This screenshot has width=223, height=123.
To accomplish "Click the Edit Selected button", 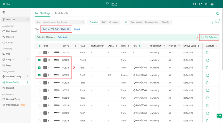I will coord(209,37).
